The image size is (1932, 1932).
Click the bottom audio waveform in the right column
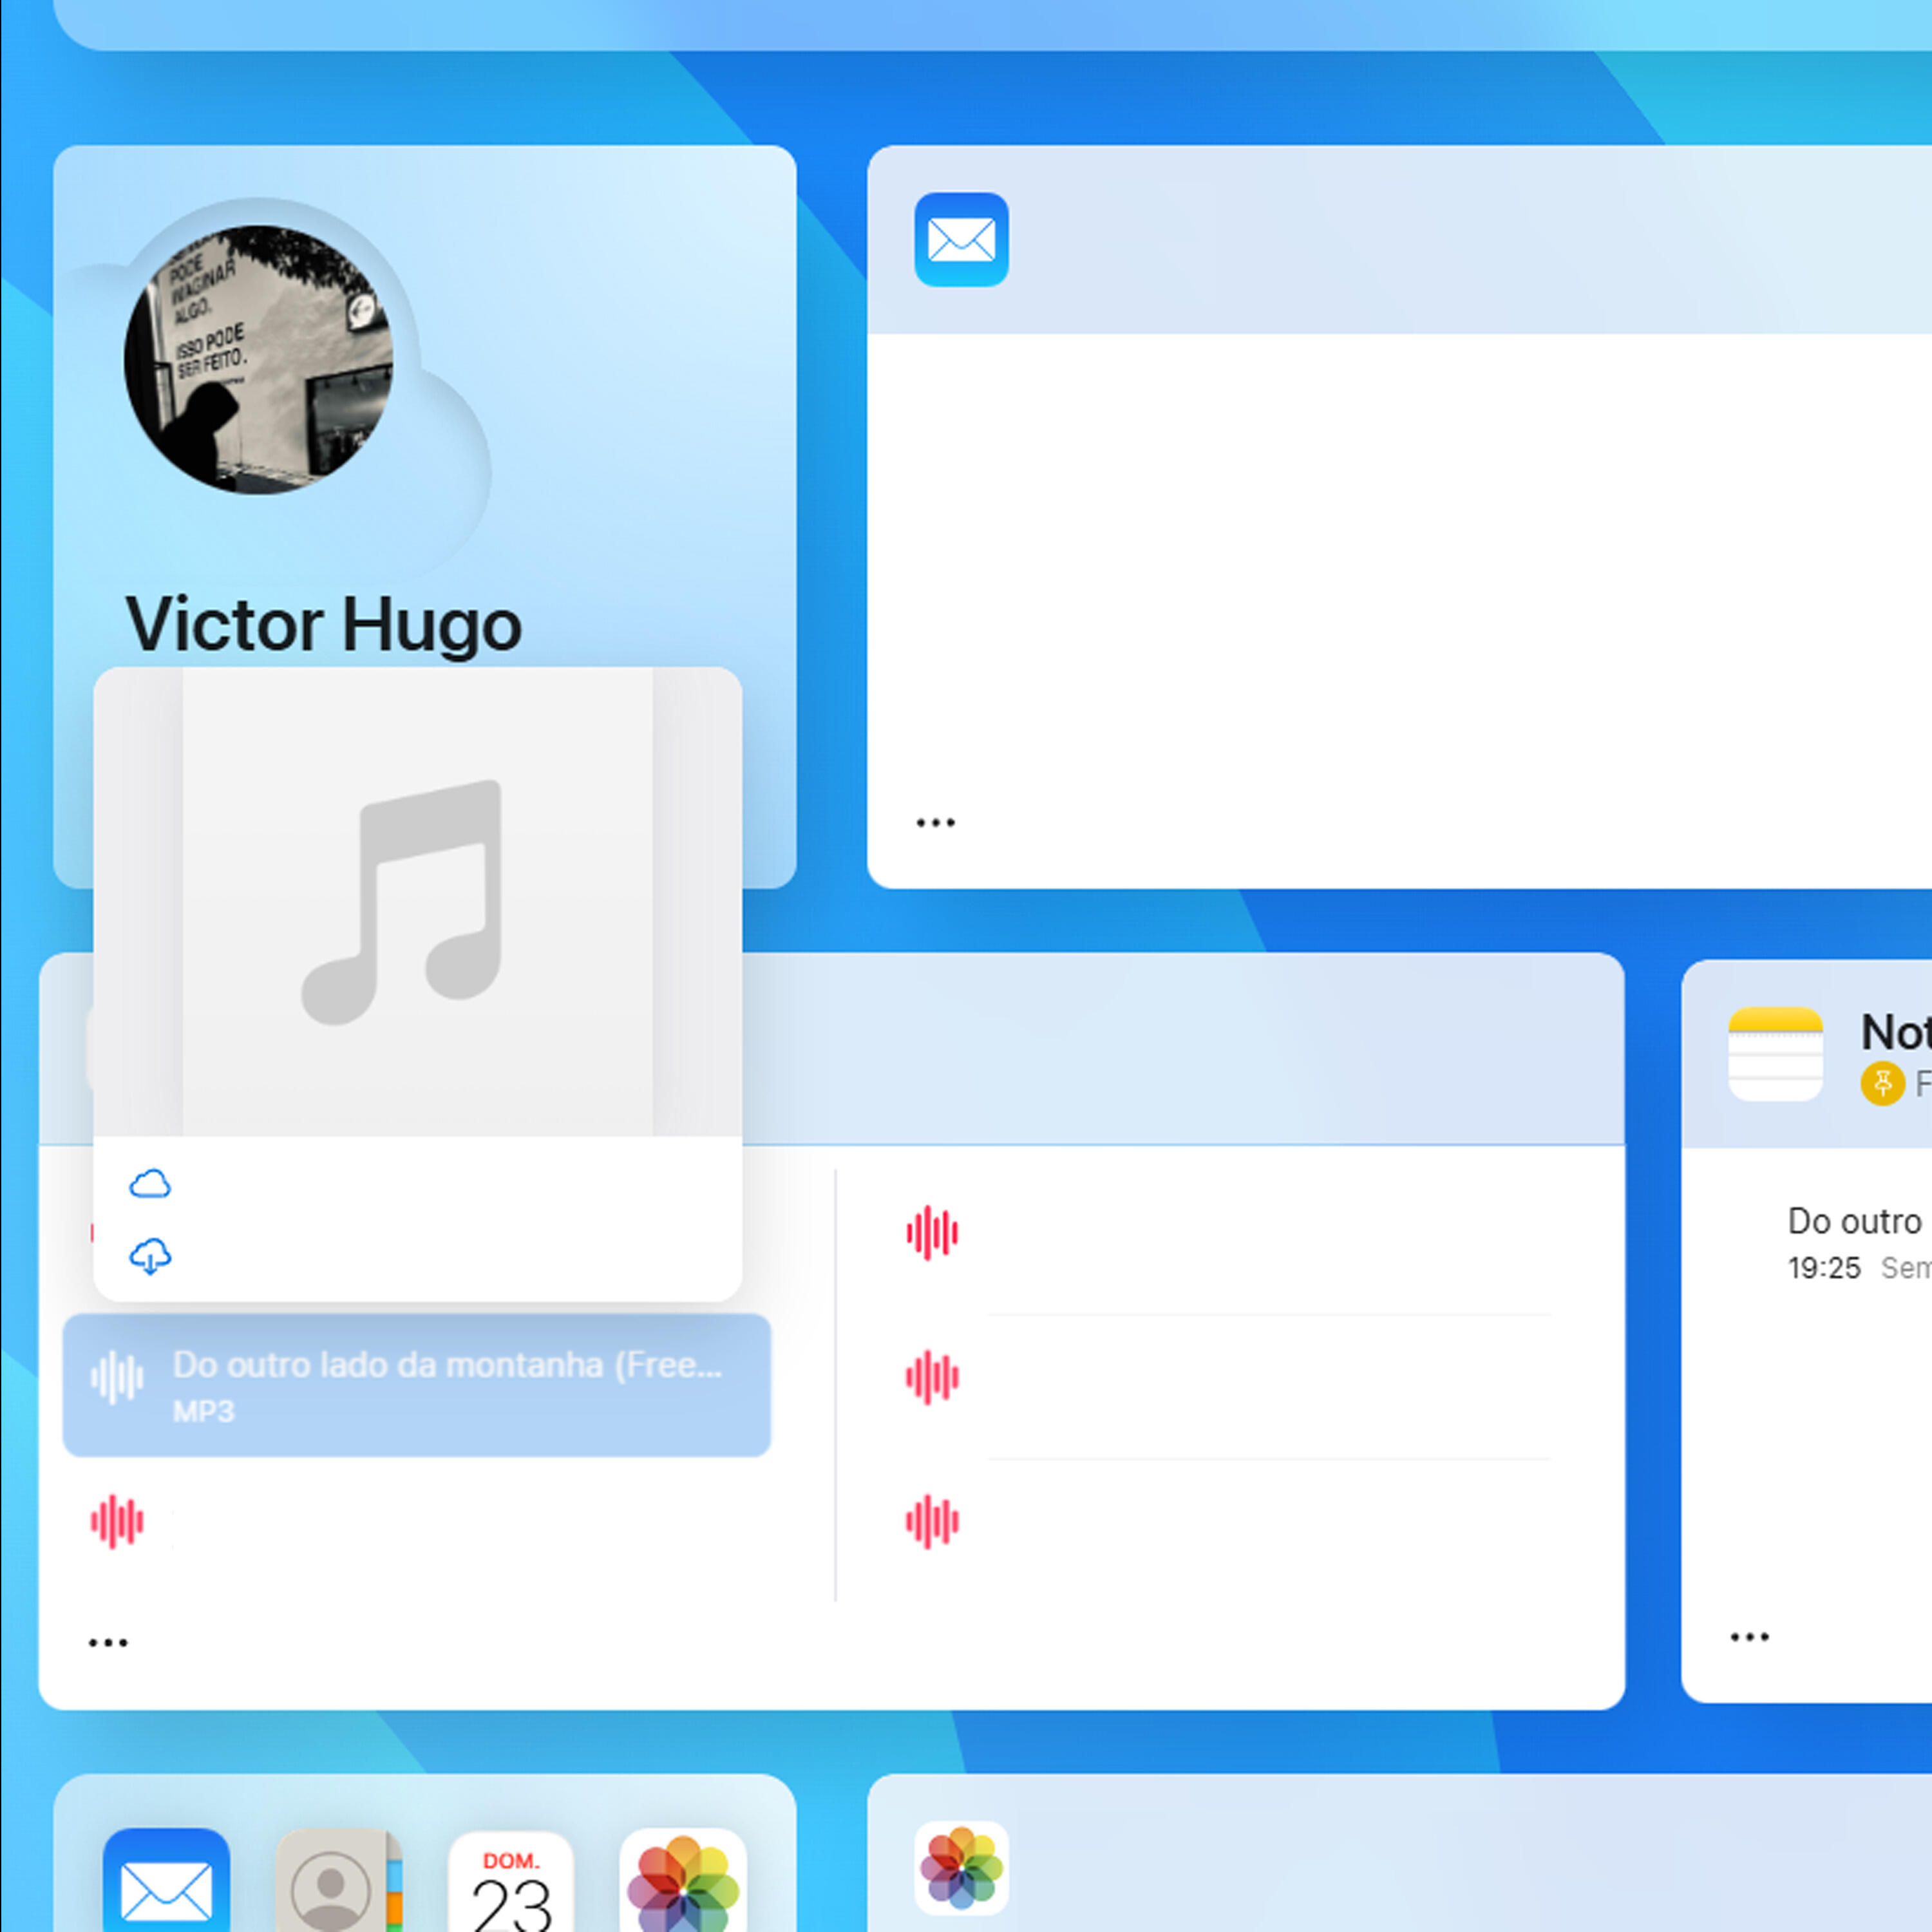click(932, 1522)
